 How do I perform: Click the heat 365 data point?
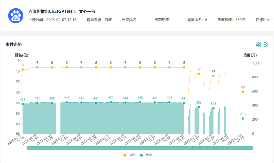pos(213,108)
